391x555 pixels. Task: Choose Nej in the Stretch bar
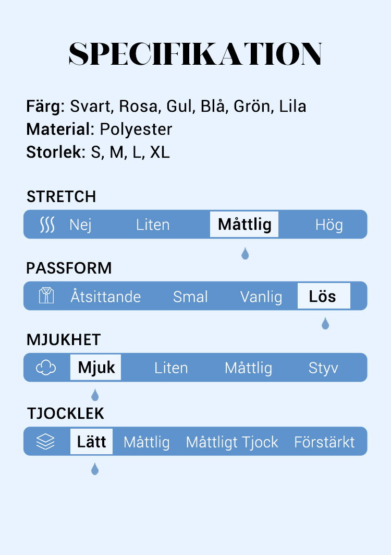(x=81, y=225)
